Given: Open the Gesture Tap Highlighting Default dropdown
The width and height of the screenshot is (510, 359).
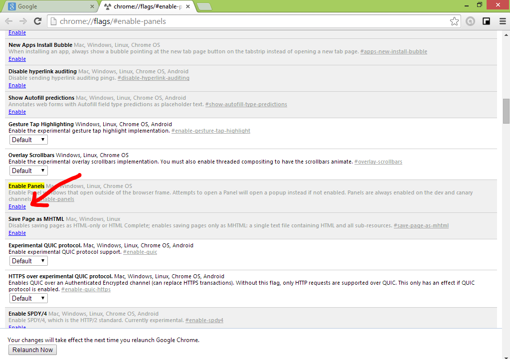Looking at the screenshot, I should [x=28, y=140].
